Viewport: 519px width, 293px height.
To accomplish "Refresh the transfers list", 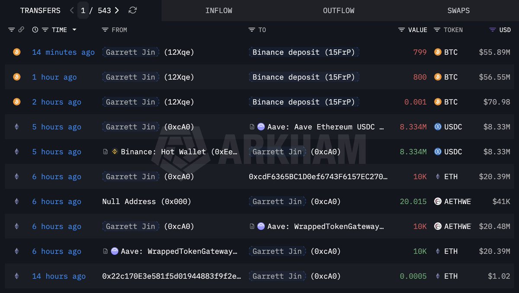I will [133, 10].
